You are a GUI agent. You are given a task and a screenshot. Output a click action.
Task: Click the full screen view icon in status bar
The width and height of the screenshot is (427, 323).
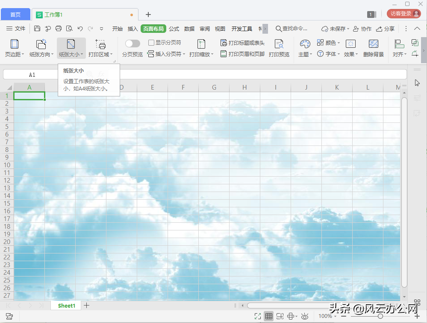pos(257,316)
